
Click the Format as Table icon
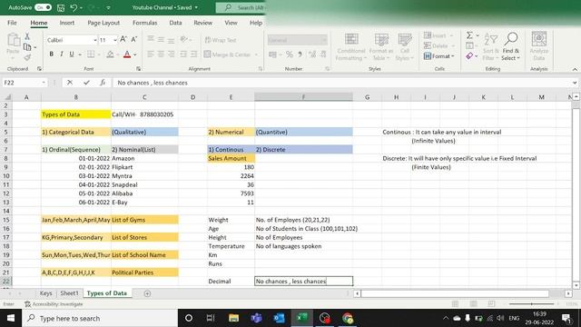point(381,46)
